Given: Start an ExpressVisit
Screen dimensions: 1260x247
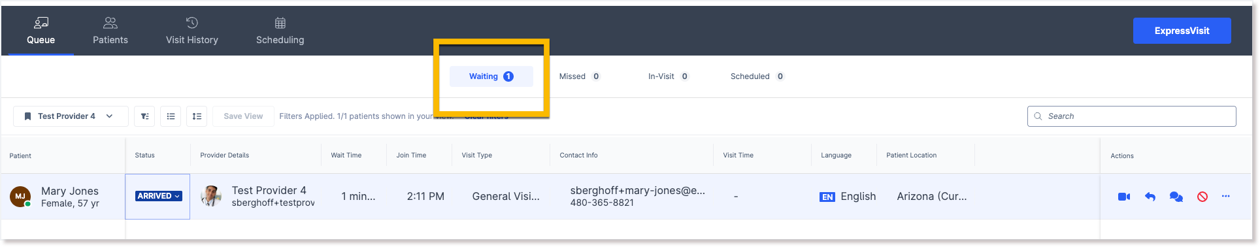Looking at the screenshot, I should pos(1182,31).
